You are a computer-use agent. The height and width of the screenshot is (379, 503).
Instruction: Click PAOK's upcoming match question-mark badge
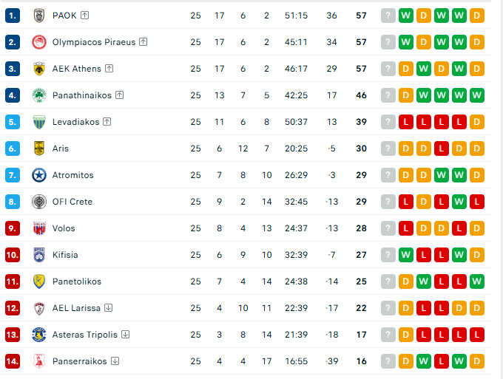coord(388,16)
